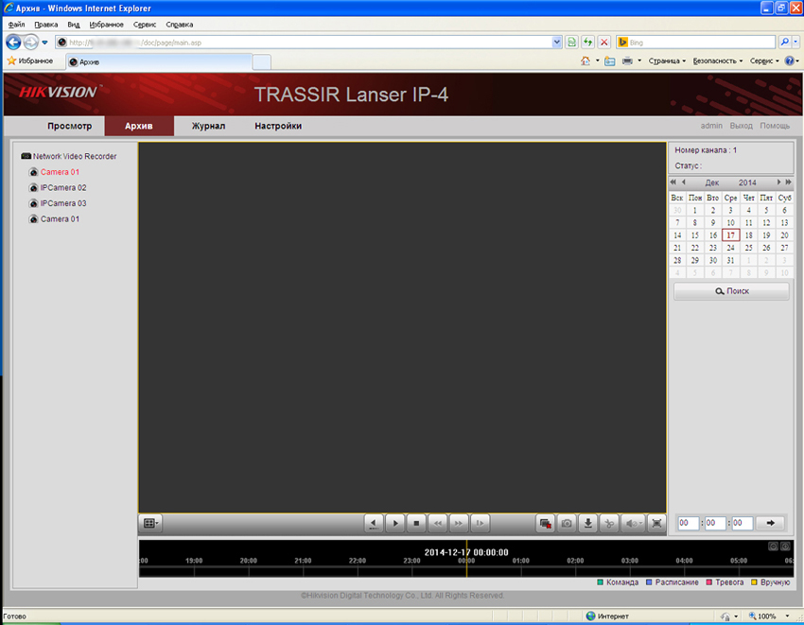
Task: Refresh the page in Internet Explorer
Action: pos(587,42)
